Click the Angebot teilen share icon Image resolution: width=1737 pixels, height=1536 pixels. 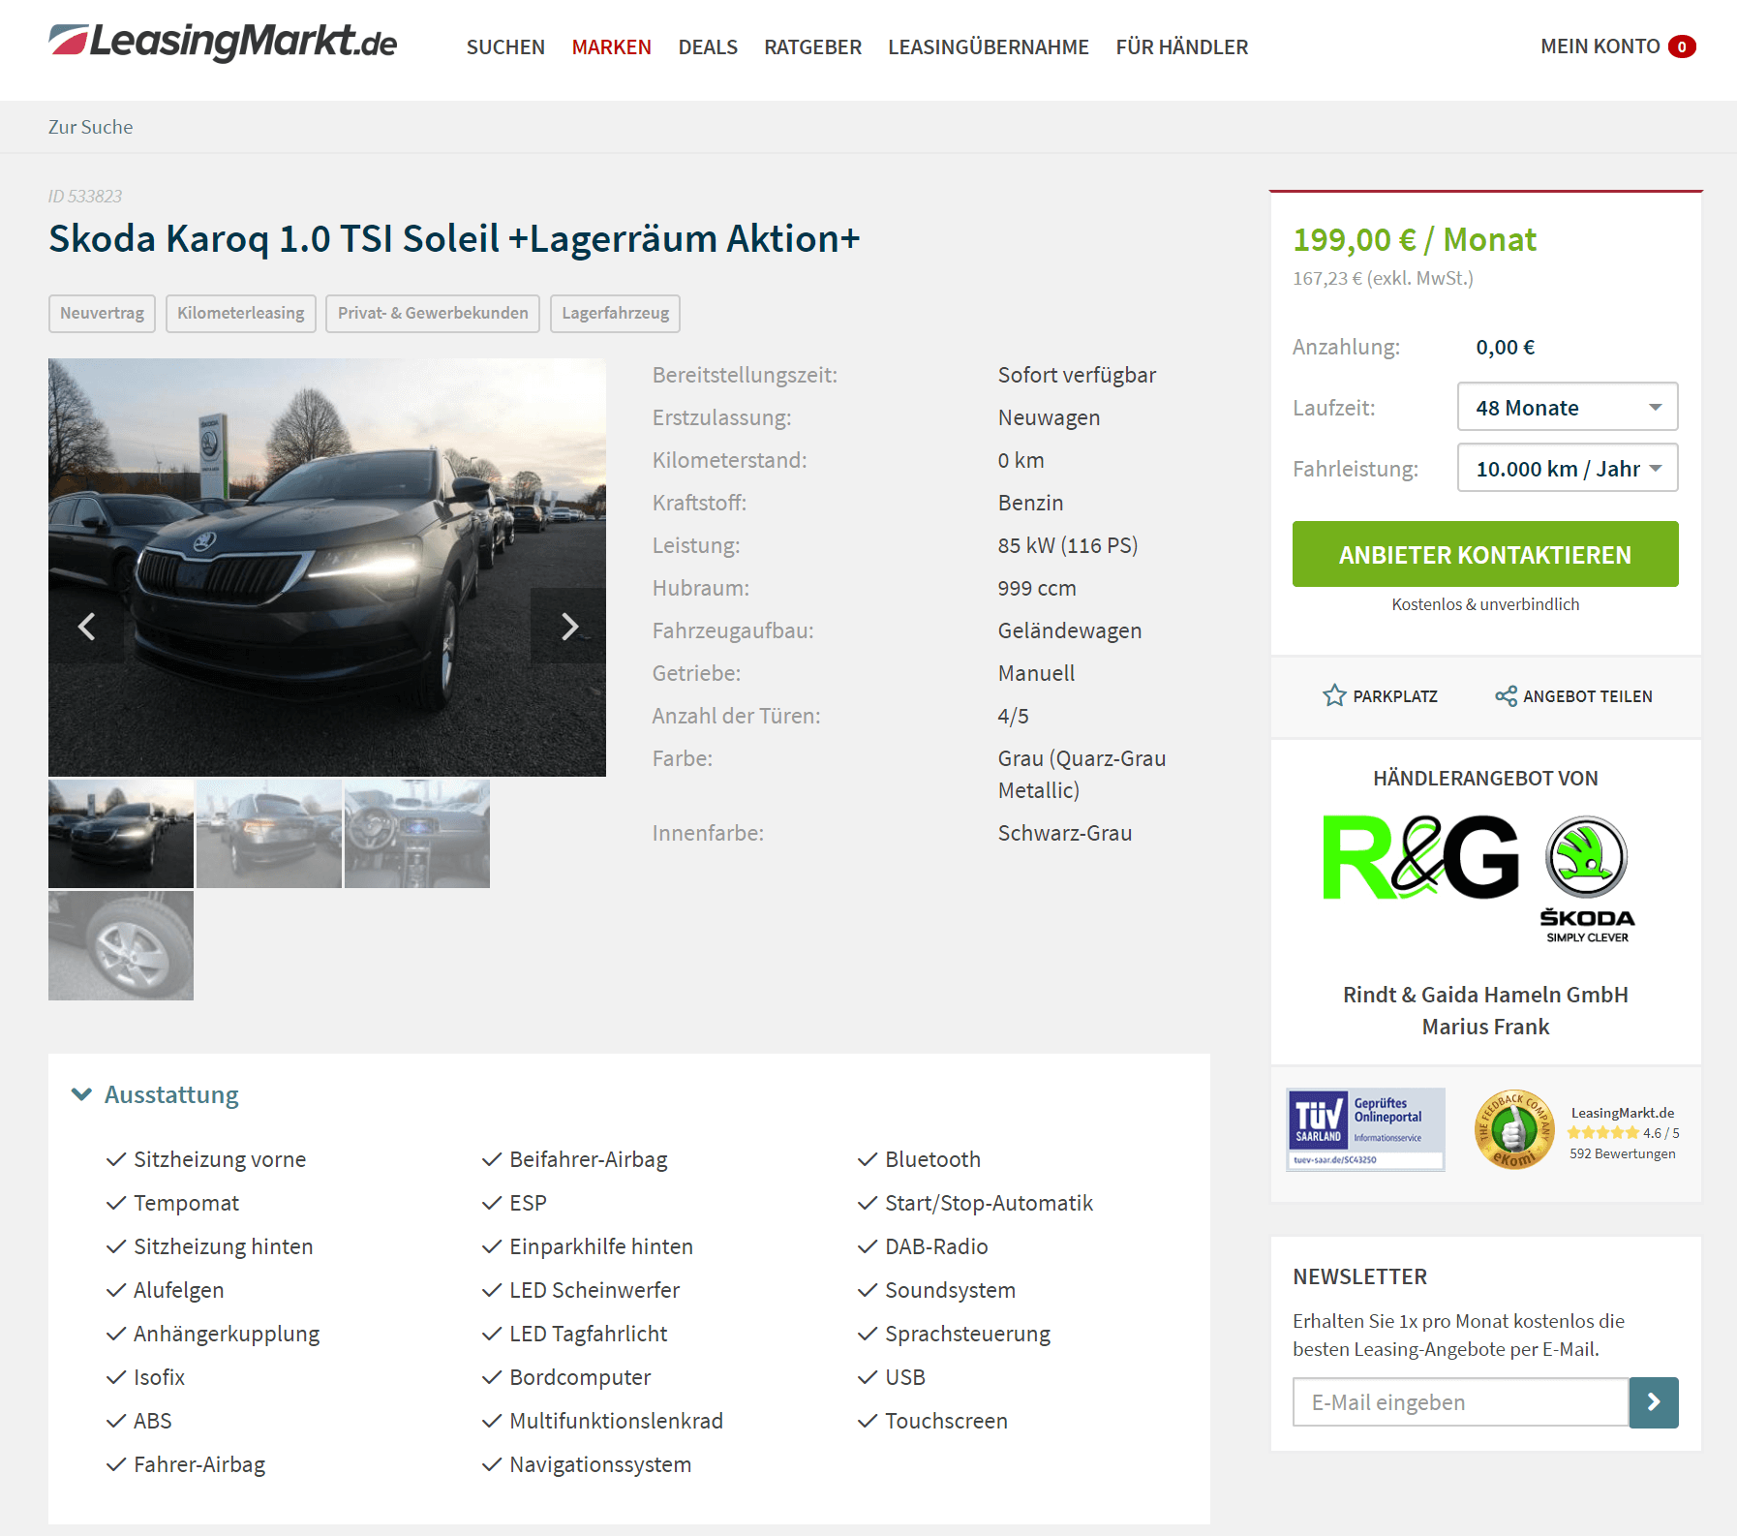click(1506, 696)
